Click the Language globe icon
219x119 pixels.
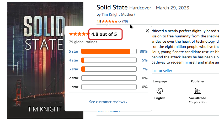tap(160, 91)
